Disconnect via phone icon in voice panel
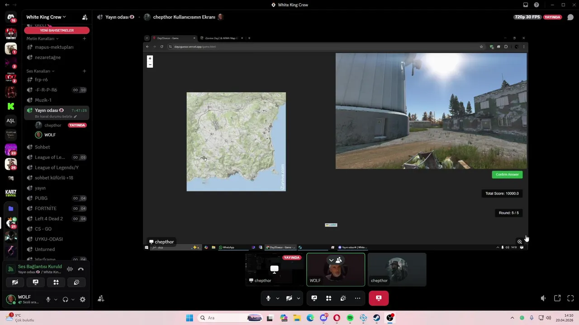This screenshot has width=579, height=325. coord(81,269)
